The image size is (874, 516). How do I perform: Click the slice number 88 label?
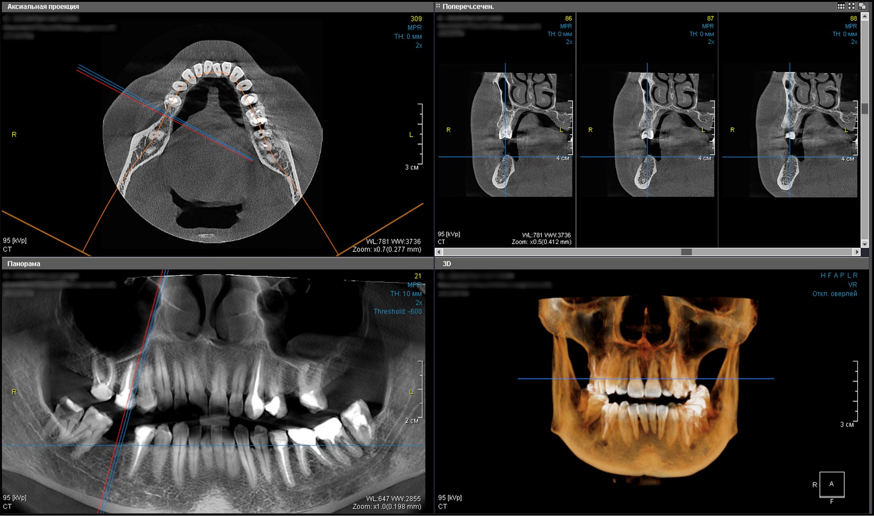(853, 19)
